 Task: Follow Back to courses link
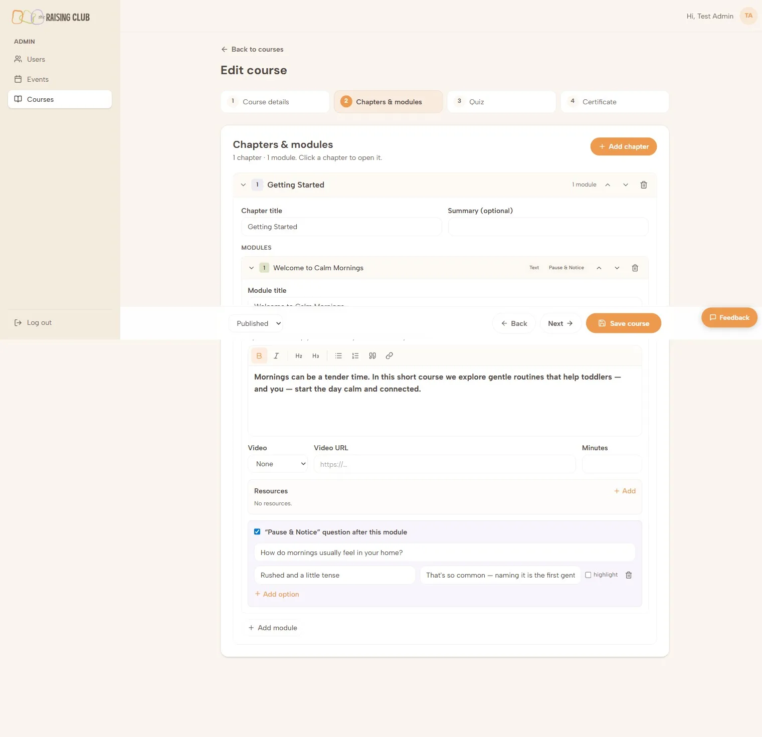click(x=252, y=49)
